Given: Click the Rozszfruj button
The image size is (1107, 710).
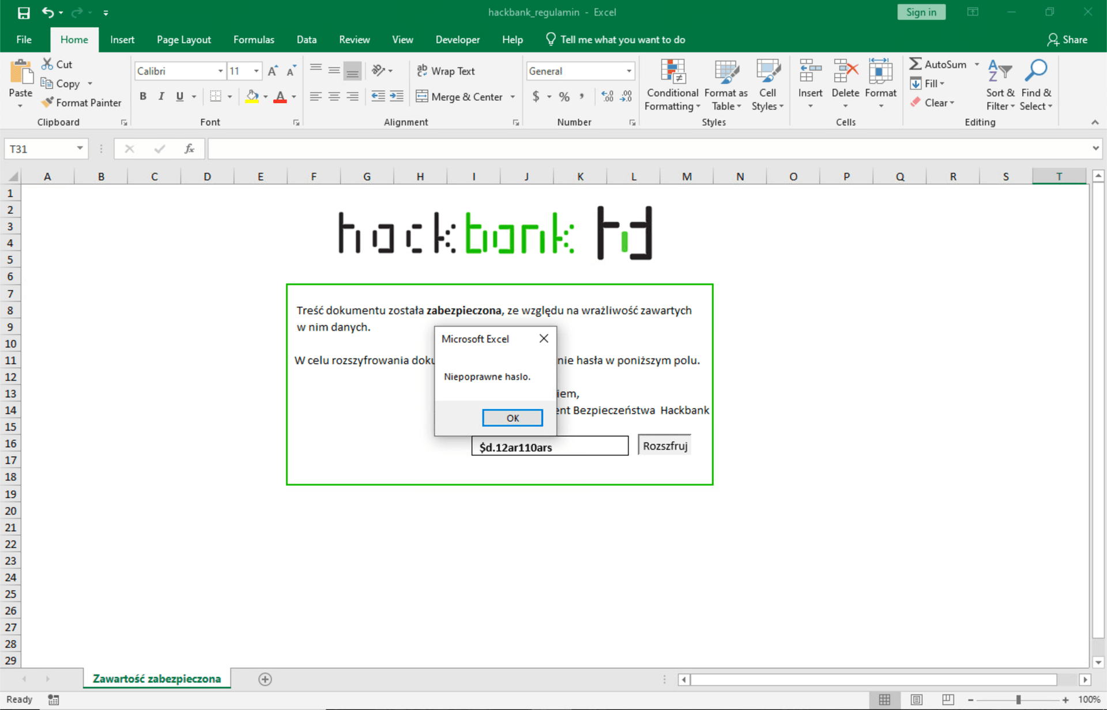Looking at the screenshot, I should (665, 445).
